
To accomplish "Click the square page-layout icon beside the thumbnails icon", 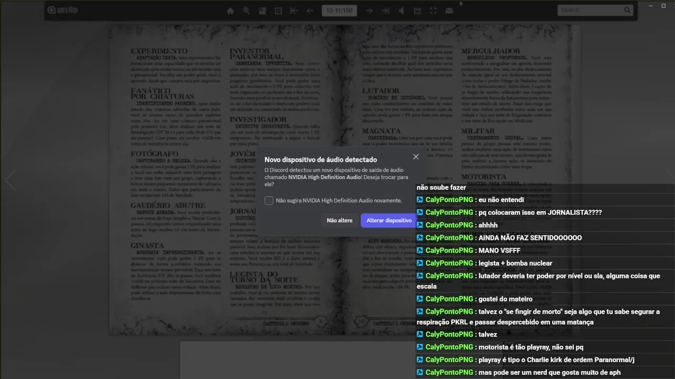I will [278, 11].
